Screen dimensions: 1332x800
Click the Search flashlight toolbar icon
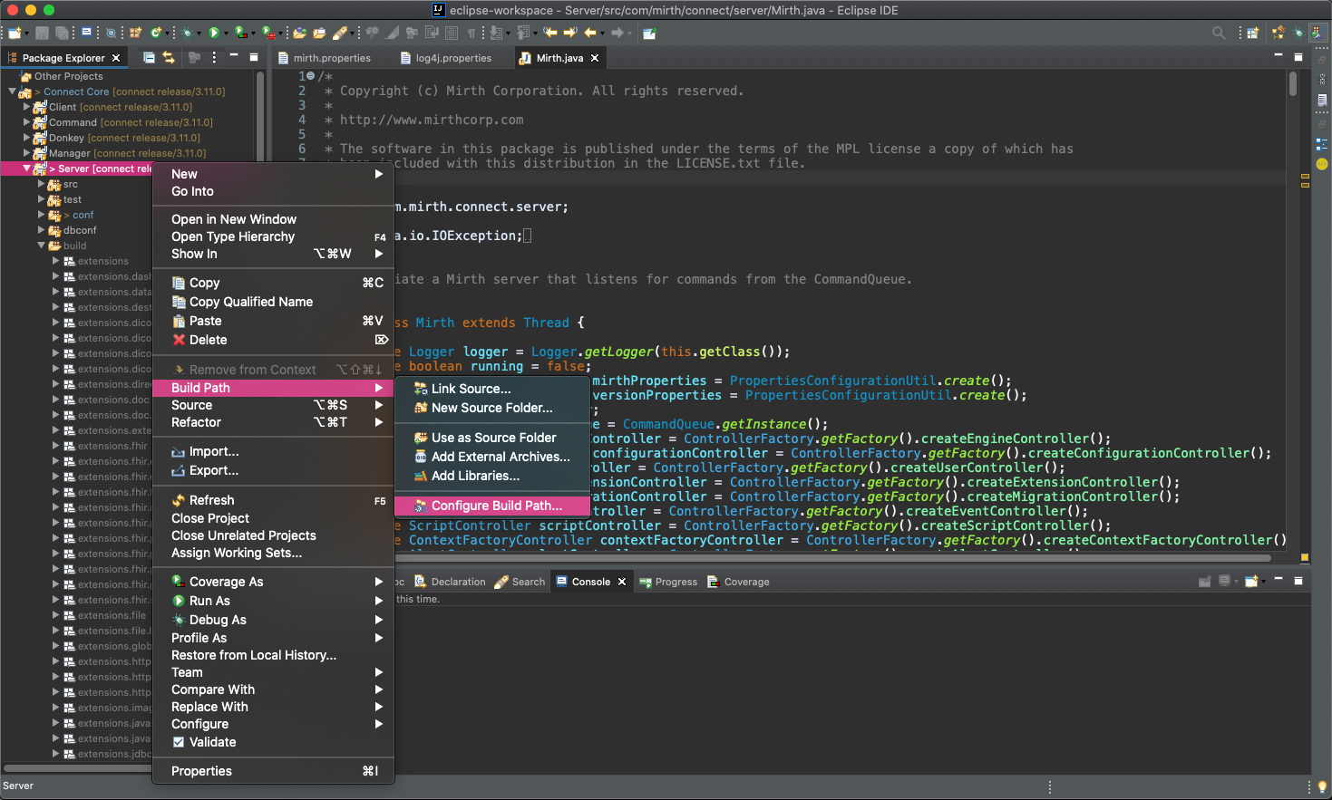pyautogui.click(x=341, y=33)
